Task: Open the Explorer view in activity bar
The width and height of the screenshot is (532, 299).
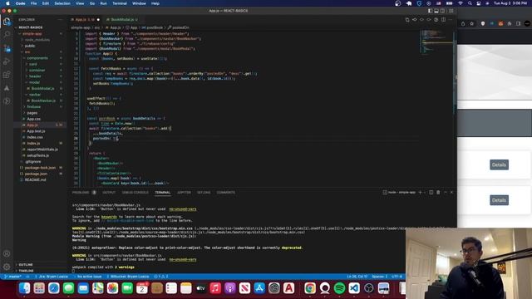Action: click(x=7, y=22)
